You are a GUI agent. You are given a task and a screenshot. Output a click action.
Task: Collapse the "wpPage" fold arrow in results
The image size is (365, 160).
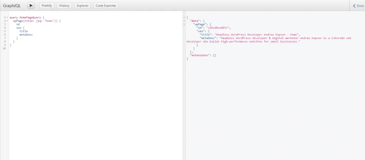[x=184, y=24]
